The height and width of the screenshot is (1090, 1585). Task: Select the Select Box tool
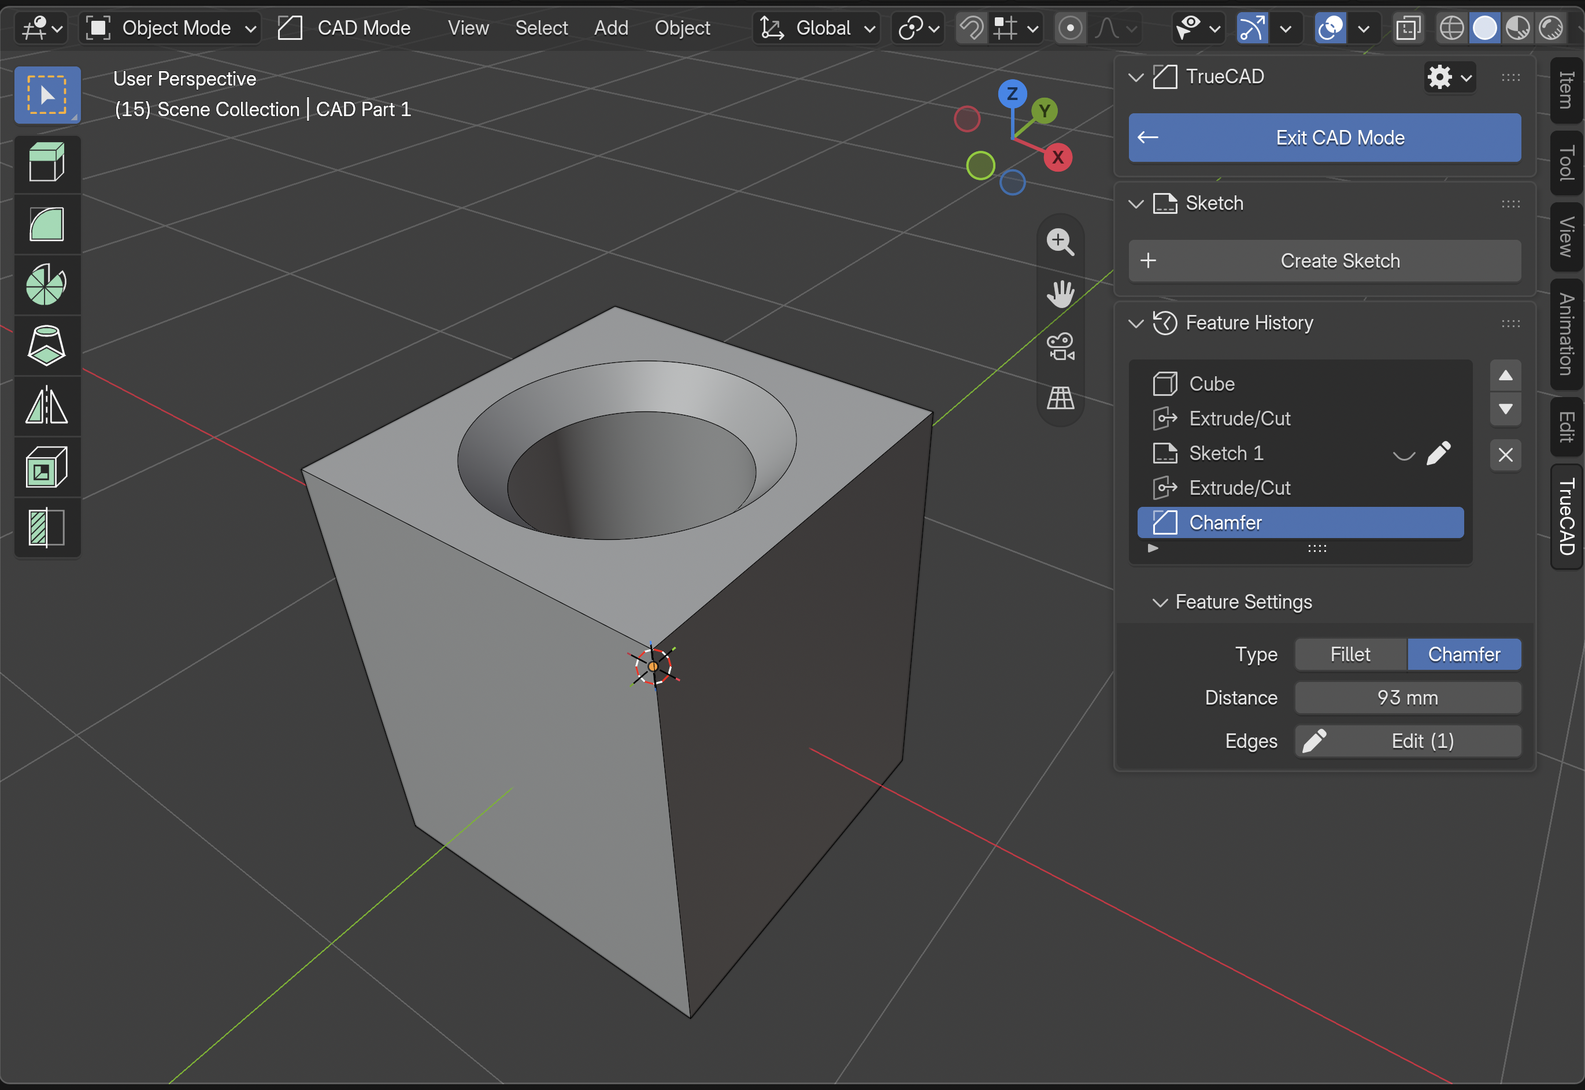click(47, 95)
